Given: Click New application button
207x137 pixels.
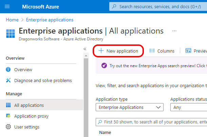Looking at the screenshot, I should coord(118,51).
